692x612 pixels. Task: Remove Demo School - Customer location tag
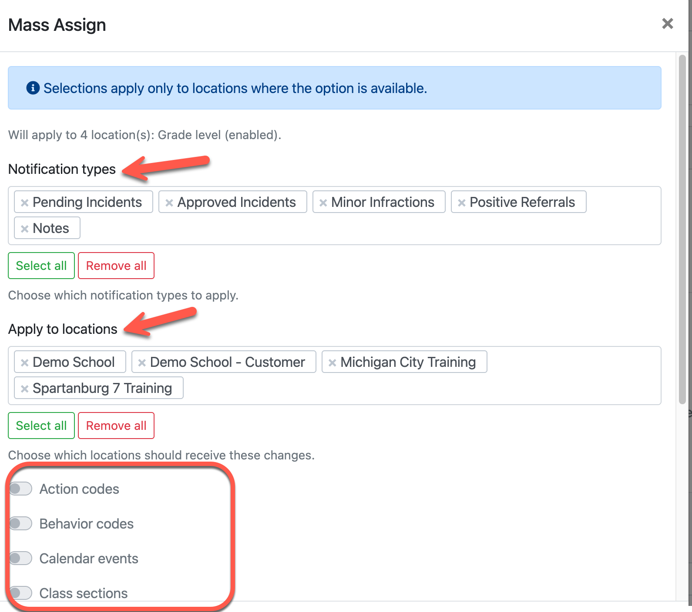tap(142, 363)
